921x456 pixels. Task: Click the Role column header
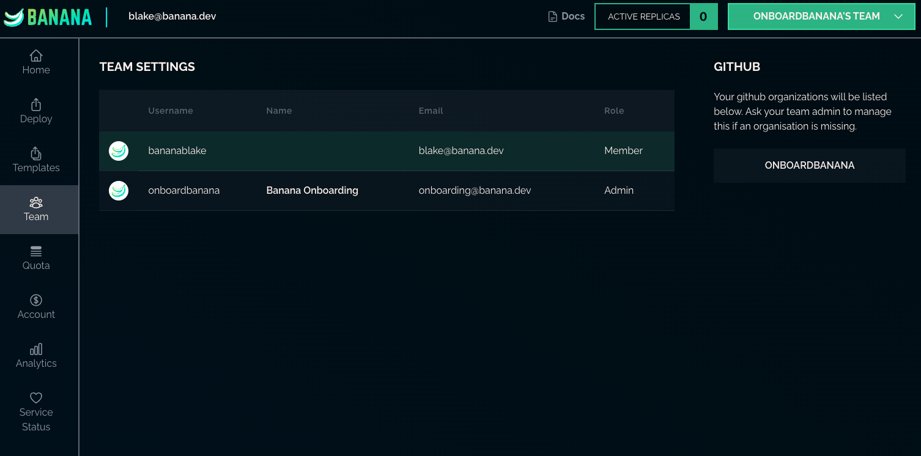click(614, 111)
